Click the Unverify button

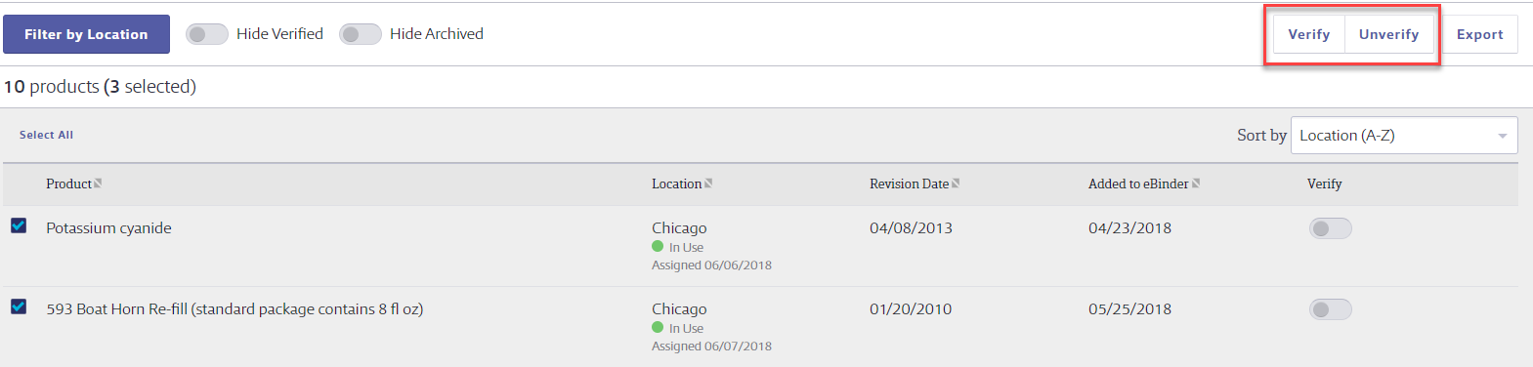tap(1388, 34)
